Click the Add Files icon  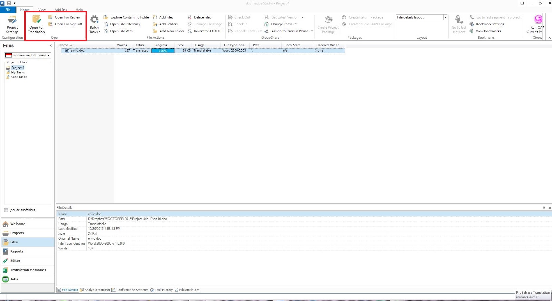[x=155, y=17]
